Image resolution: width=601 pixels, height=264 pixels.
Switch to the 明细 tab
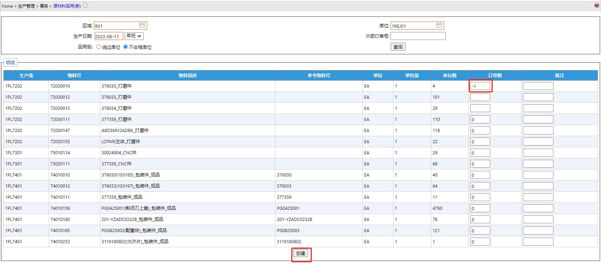pos(10,63)
